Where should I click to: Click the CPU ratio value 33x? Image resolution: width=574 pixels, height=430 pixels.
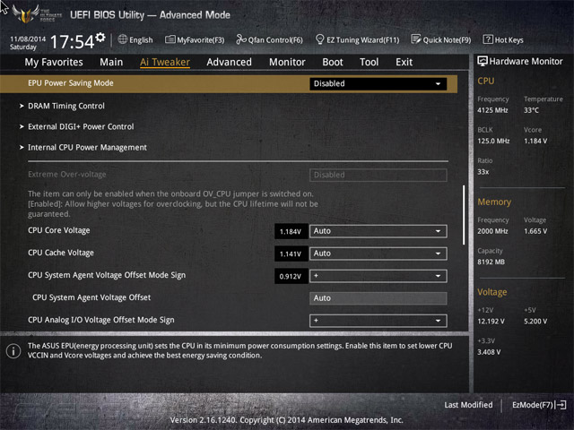pos(483,172)
